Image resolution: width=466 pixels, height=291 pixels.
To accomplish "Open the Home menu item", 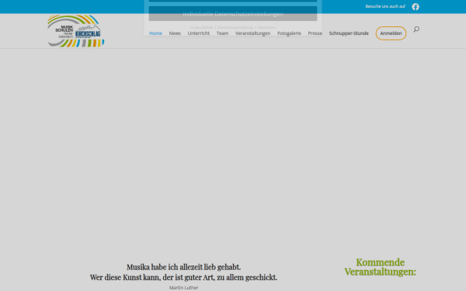I will coord(155,33).
